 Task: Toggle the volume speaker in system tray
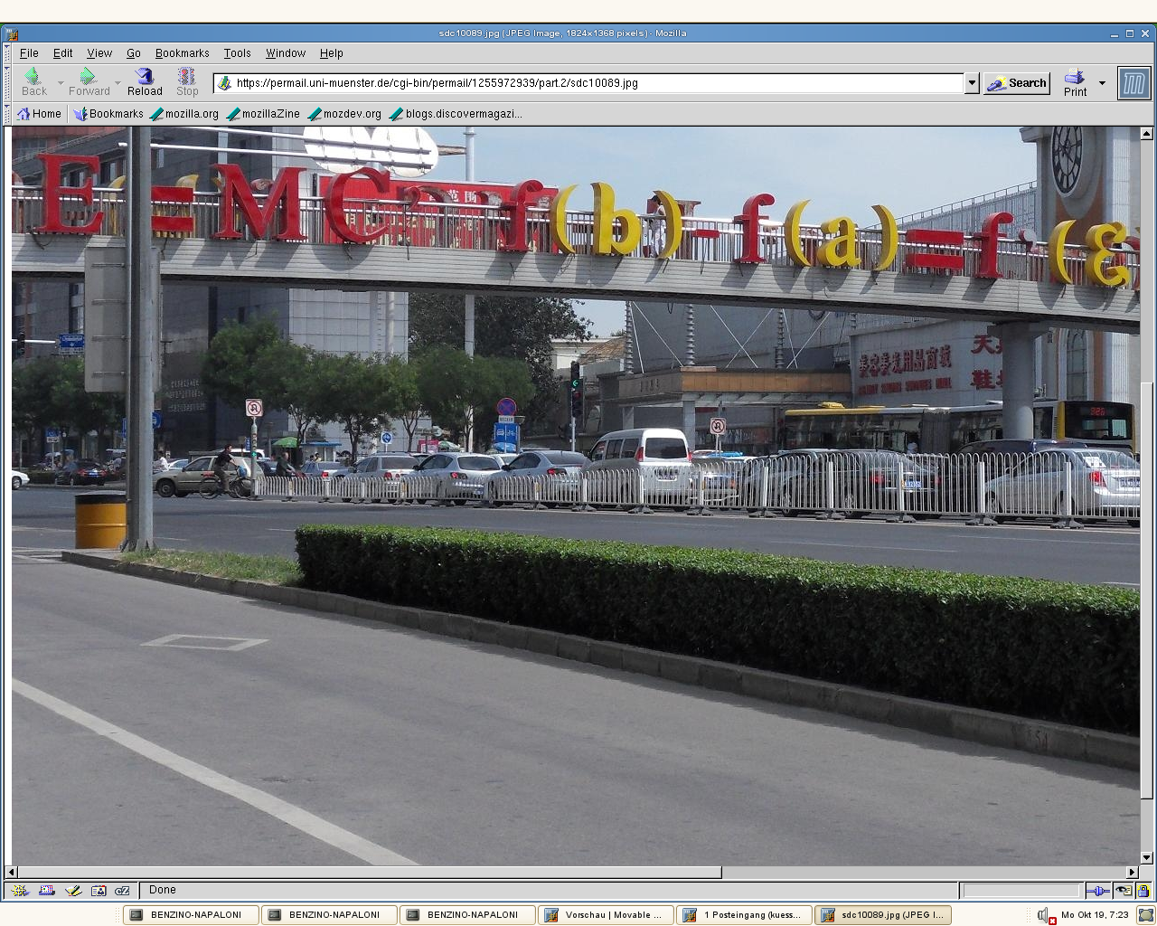(1043, 915)
